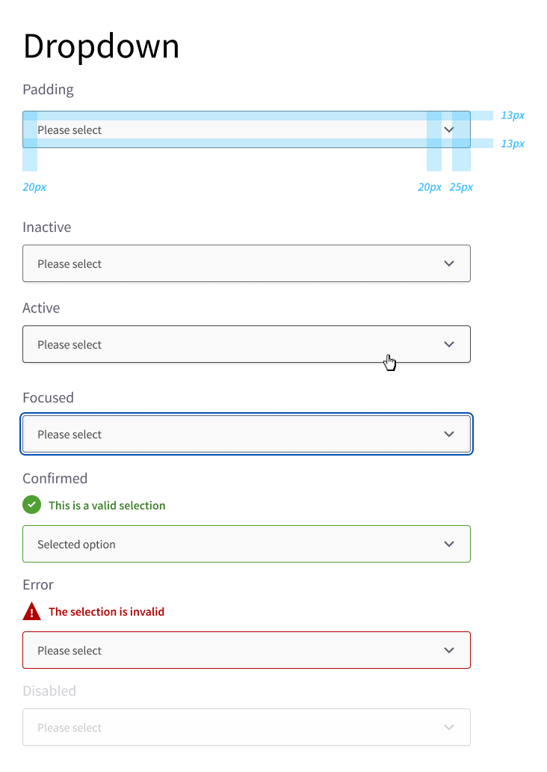Click the greyed-out chevron in the Disabled dropdown
This screenshot has width=547, height=772.
[x=448, y=727]
